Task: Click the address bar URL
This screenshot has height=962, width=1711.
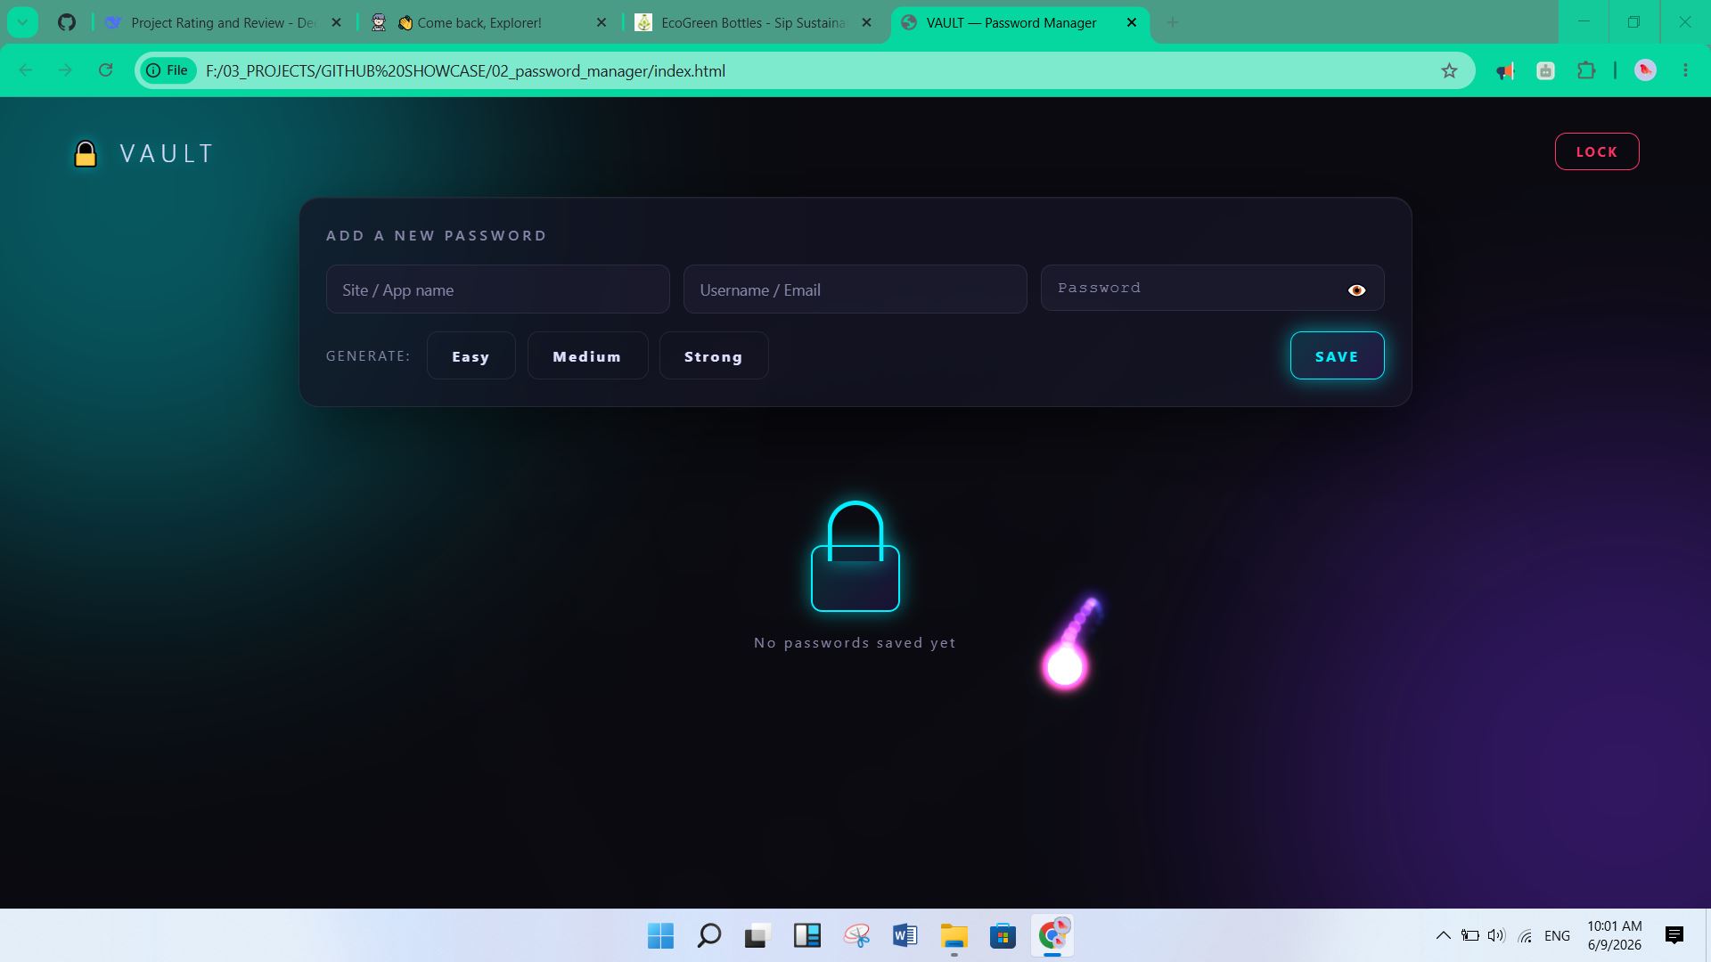Action: coord(465,71)
